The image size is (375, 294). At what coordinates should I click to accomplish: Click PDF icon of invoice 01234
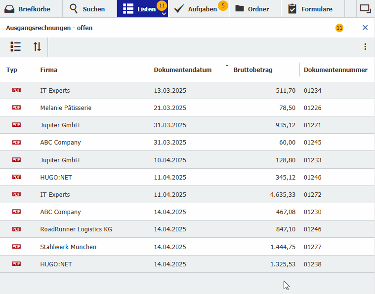coord(16,90)
